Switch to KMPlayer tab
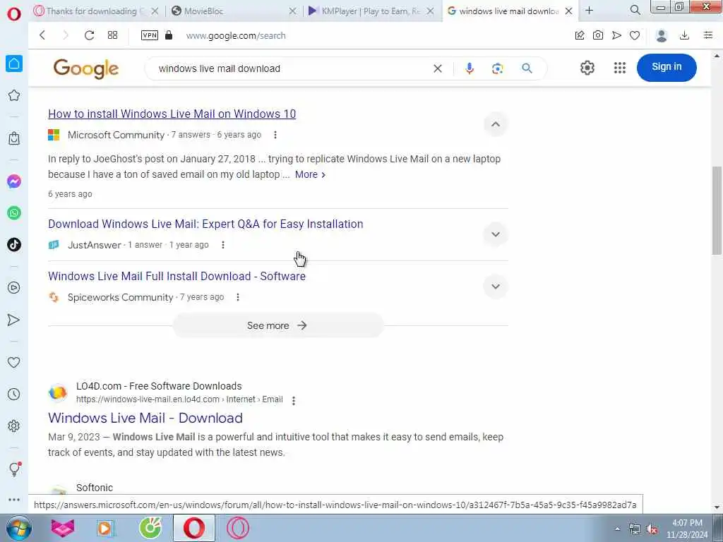The height and width of the screenshot is (542, 723). coord(371,11)
